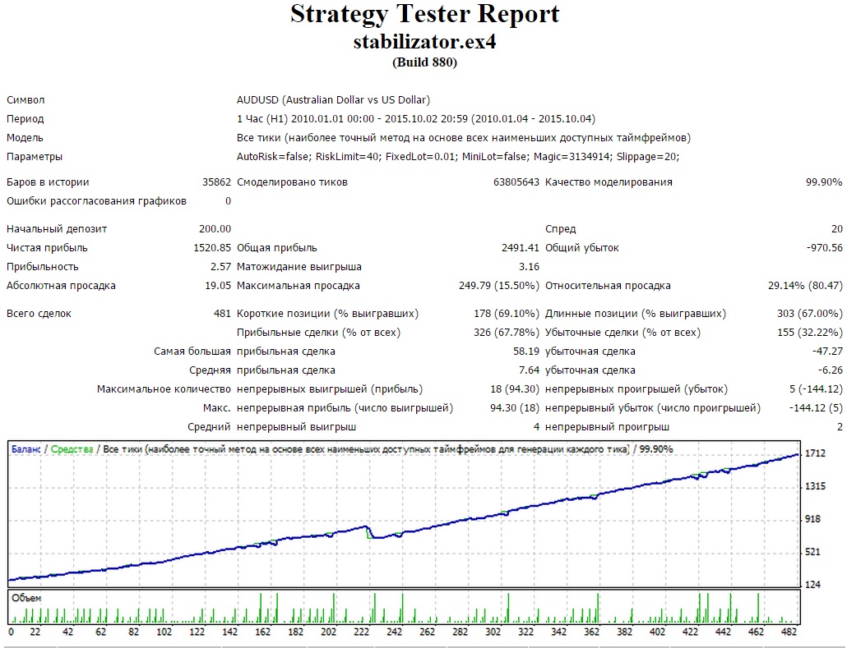Click the 'Символ' label

point(25,100)
